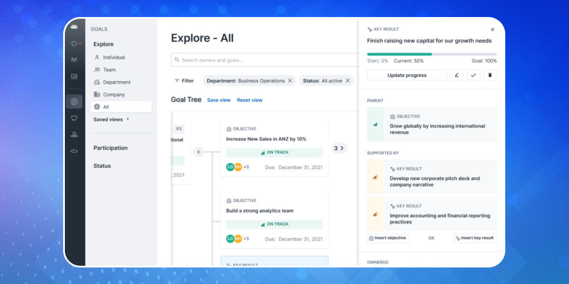Screen dimensions: 569x284
Task: Open the Department view in Explore
Action: pyautogui.click(x=116, y=82)
